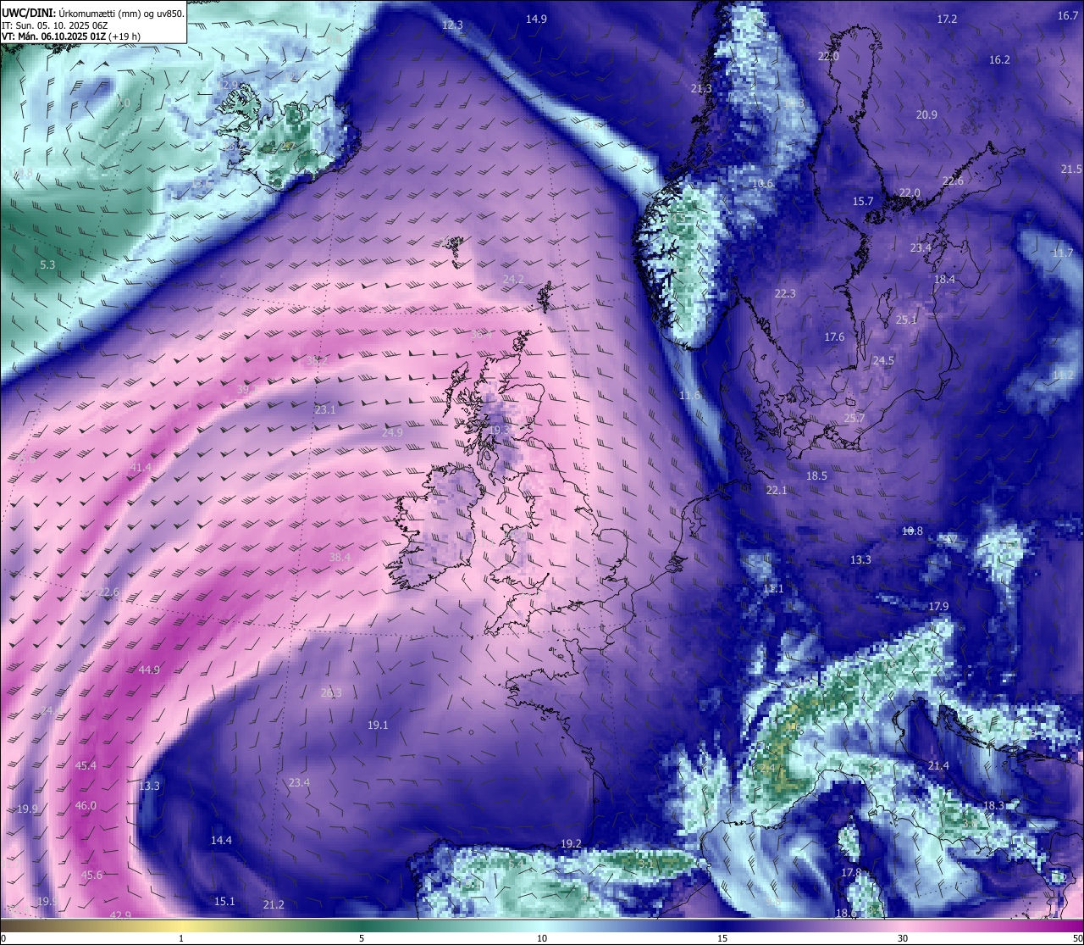Viewport: 1084px width, 945px height.
Task: Click the 14.4 value label
Action: tap(221, 840)
